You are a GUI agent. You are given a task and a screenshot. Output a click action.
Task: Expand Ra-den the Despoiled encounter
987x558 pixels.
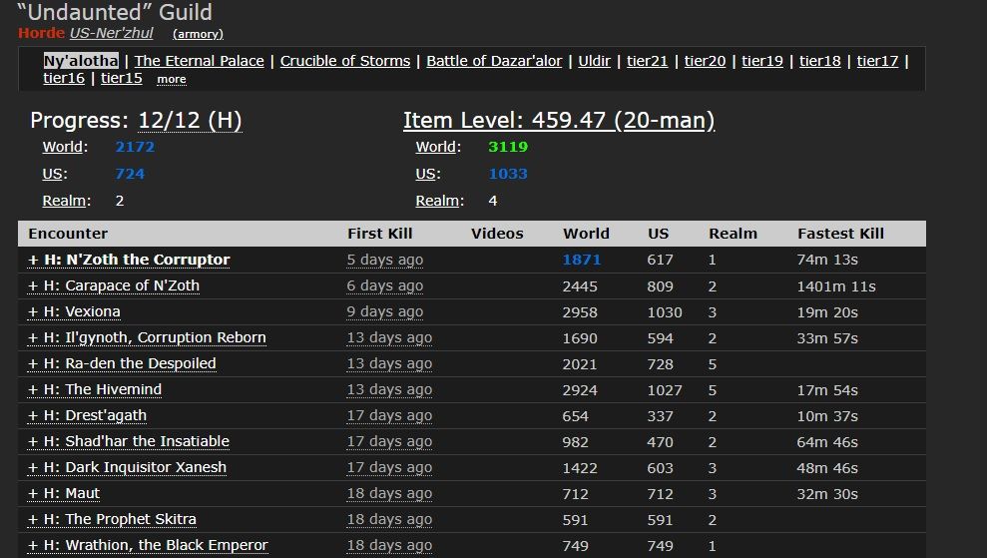(122, 363)
